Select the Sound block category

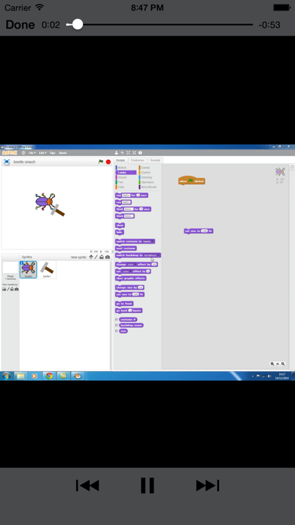click(122, 177)
